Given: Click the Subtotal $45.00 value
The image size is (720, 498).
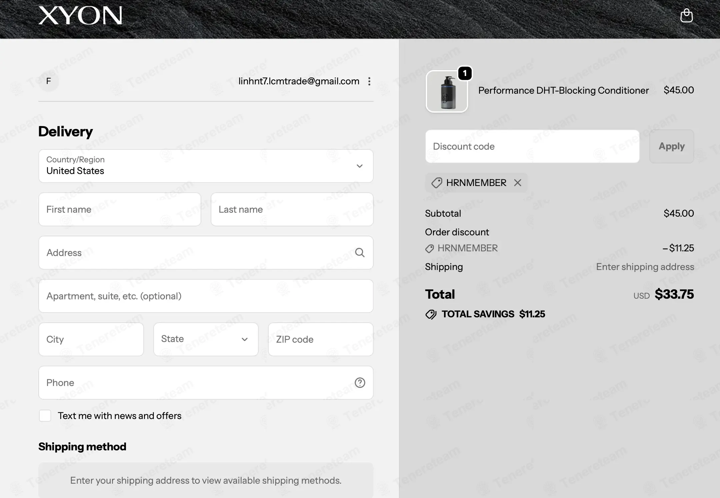Looking at the screenshot, I should click(x=679, y=213).
